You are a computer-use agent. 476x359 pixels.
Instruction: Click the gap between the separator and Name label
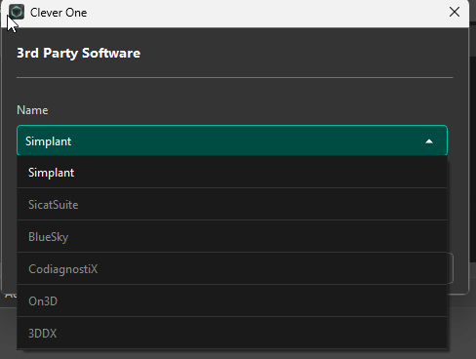[235, 91]
